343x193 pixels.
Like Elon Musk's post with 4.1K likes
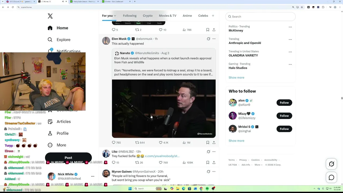point(163,143)
